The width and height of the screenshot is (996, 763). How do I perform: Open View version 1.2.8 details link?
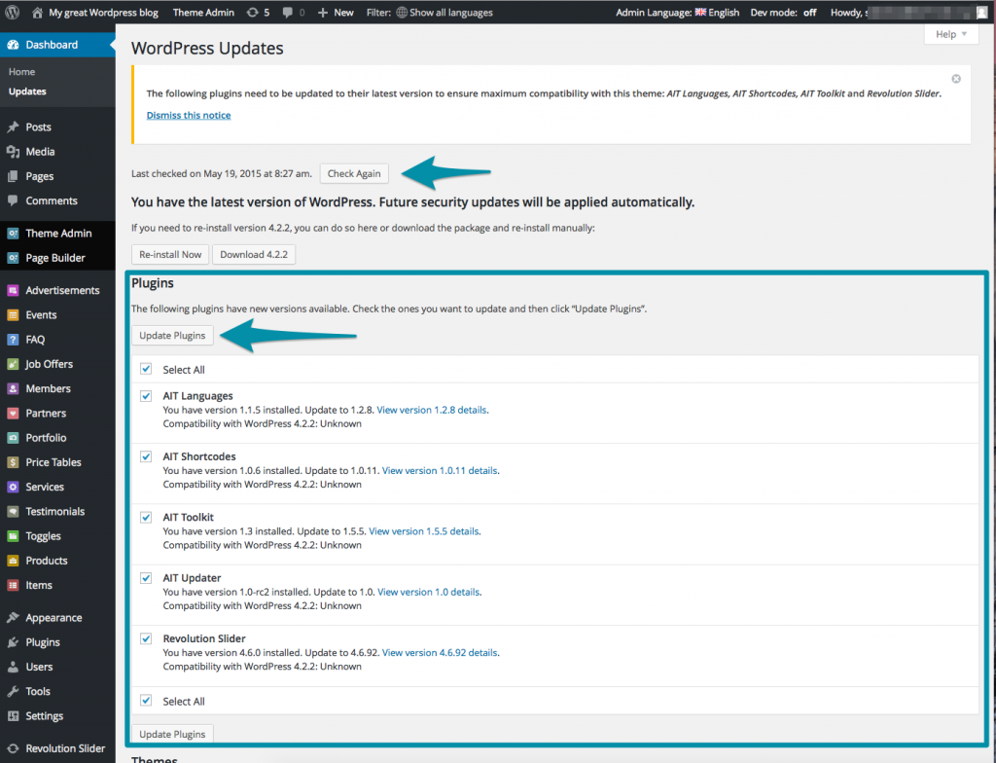pyautogui.click(x=432, y=410)
